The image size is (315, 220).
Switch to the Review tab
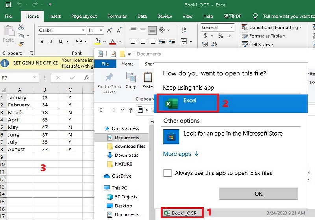[165, 16]
